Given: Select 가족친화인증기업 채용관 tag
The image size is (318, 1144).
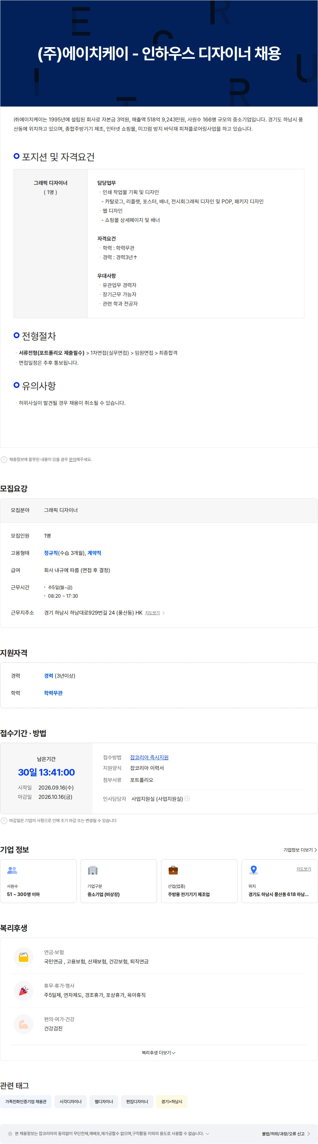Looking at the screenshot, I should pos(26,1102).
